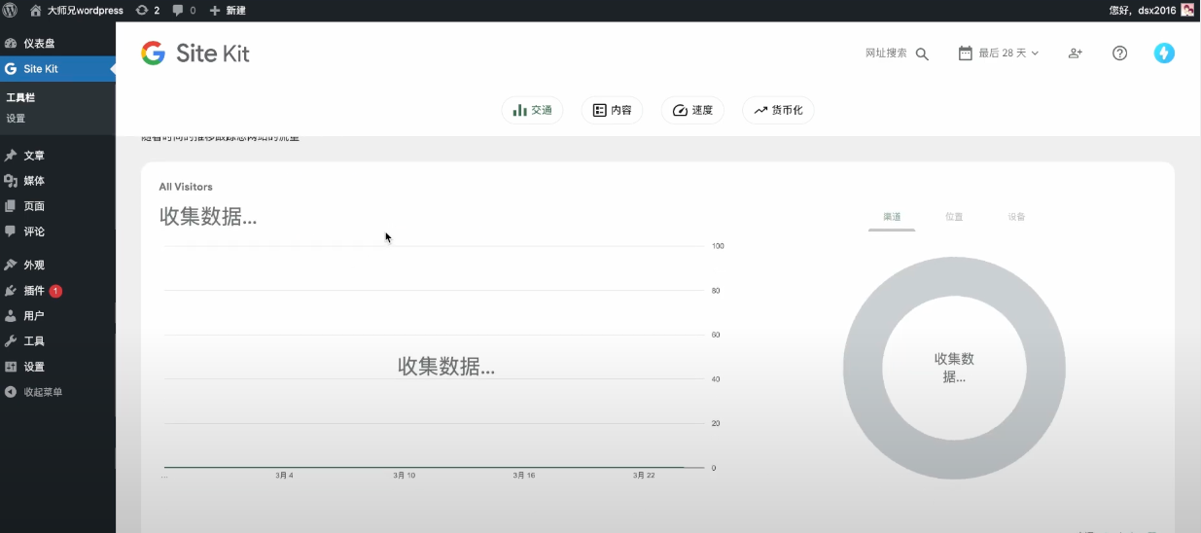Click the wrench icon beside 工具

(x=11, y=341)
